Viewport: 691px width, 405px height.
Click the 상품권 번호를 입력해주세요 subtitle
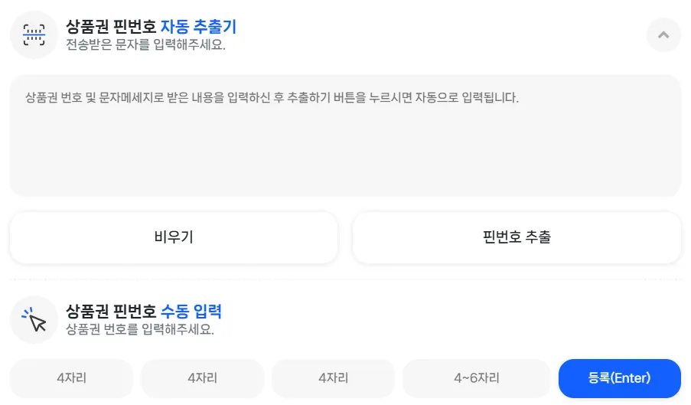click(140, 329)
